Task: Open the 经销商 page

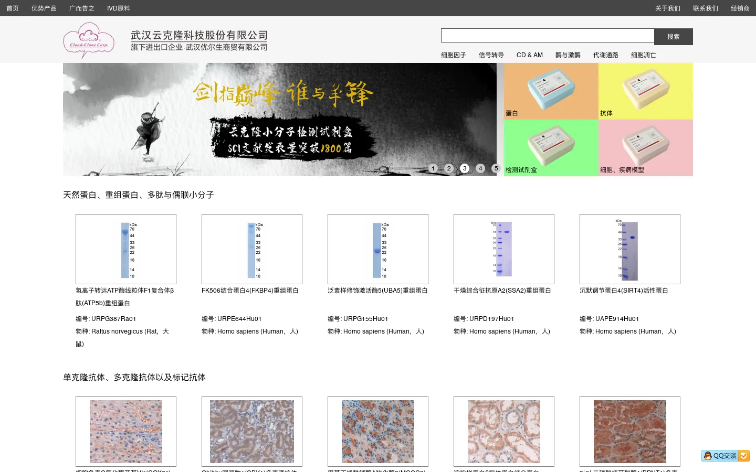Action: tap(740, 8)
